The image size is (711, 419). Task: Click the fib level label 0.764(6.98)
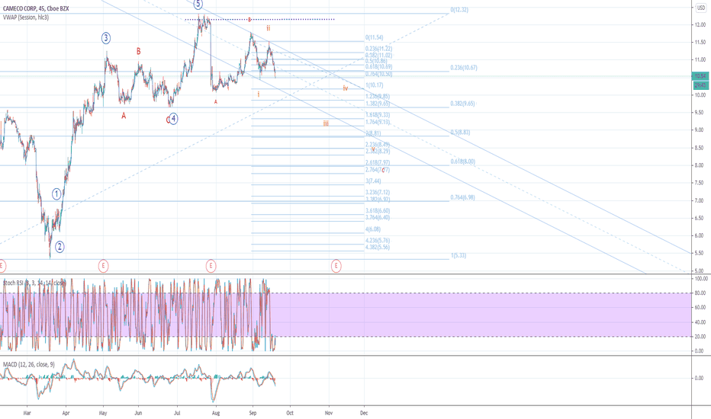coord(462,197)
